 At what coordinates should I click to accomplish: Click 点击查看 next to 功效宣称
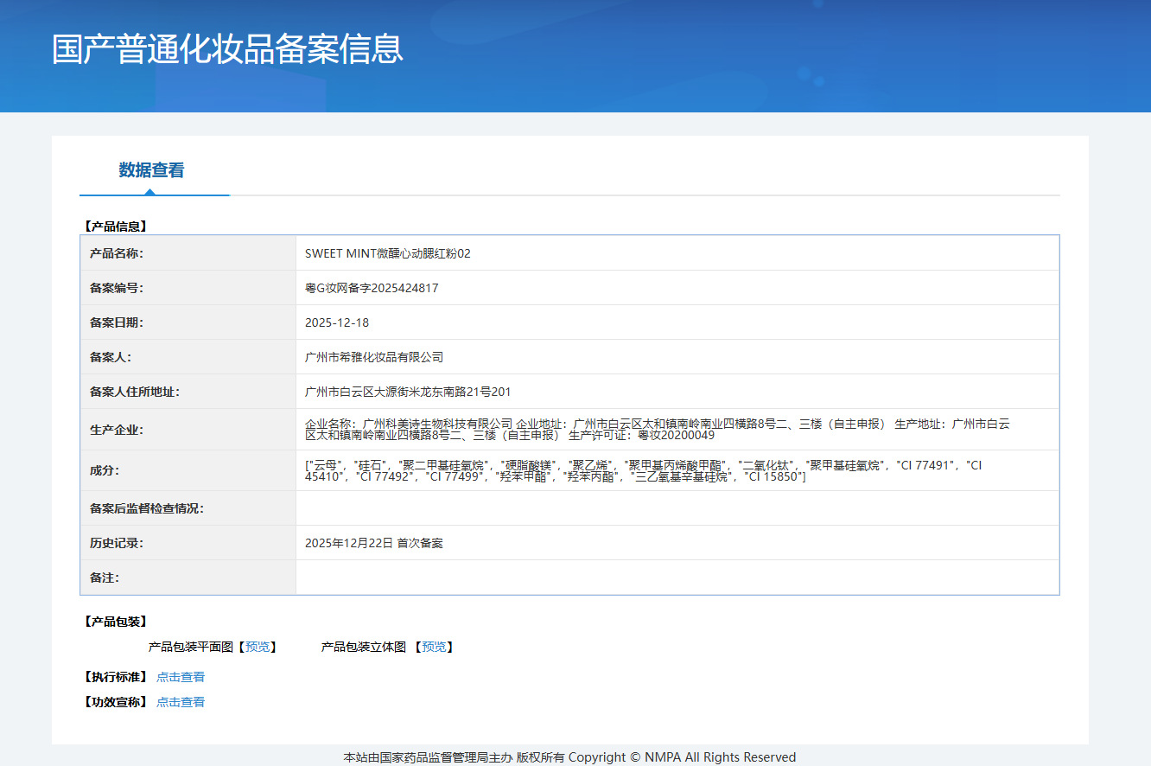(x=181, y=702)
